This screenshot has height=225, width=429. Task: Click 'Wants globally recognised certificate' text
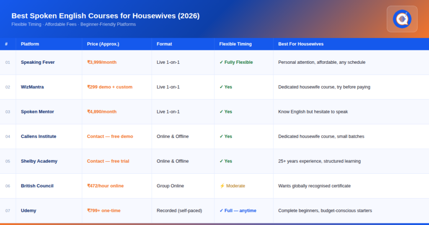tap(314, 186)
